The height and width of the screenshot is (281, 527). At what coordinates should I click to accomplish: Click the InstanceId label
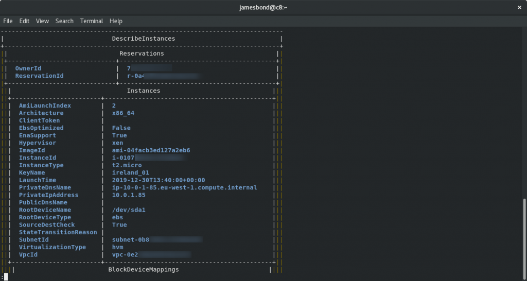point(37,157)
